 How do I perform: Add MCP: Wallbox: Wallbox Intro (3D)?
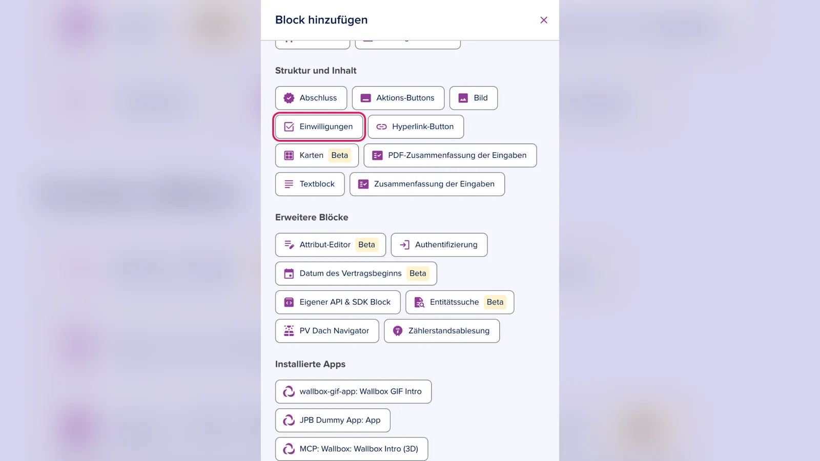click(352, 449)
